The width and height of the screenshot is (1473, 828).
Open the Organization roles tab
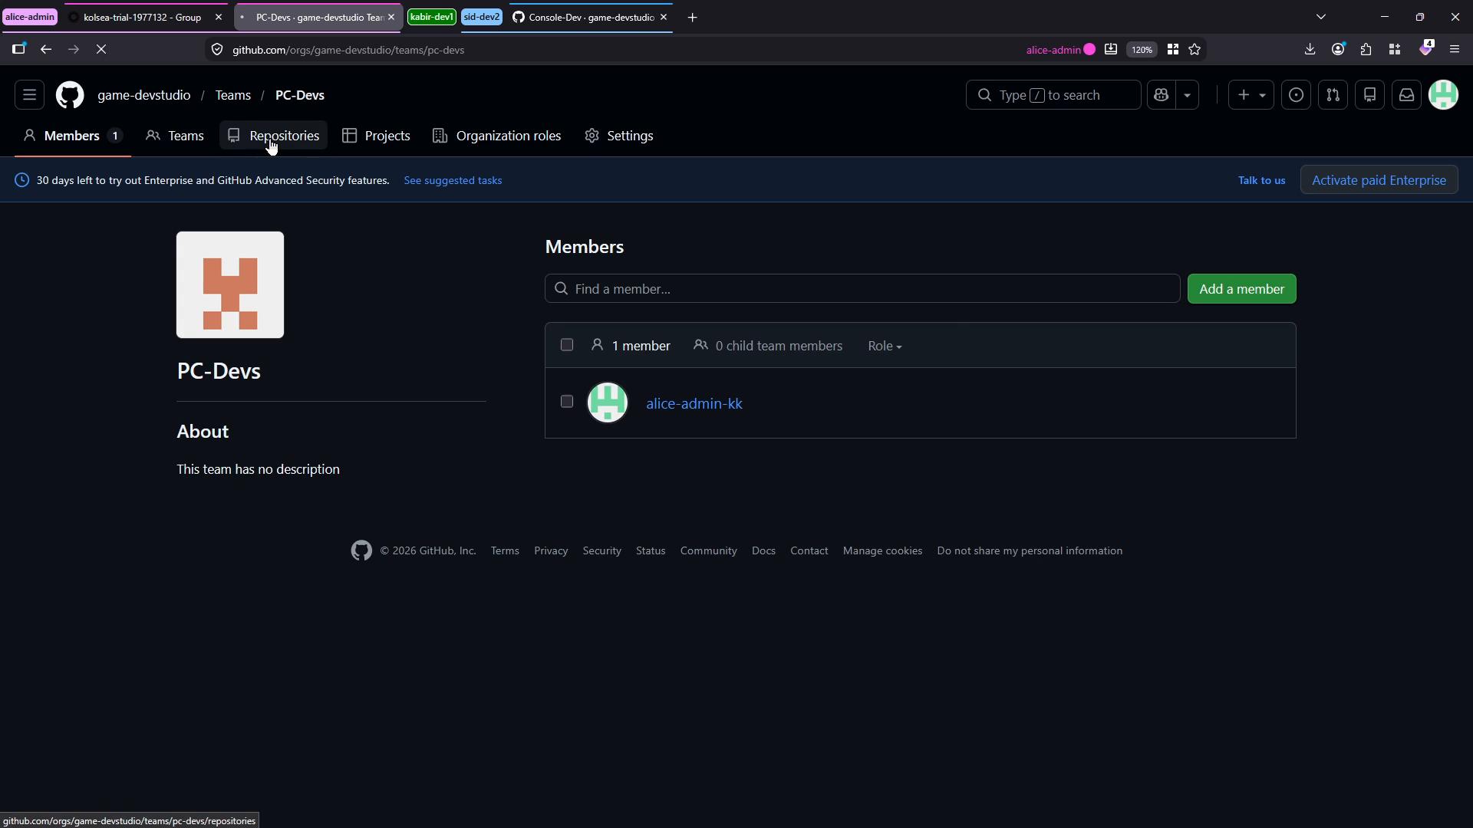pyautogui.click(x=497, y=136)
